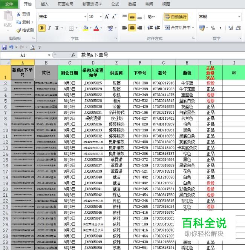Select the Format Painter brush
245x250 pixels.
18,30
